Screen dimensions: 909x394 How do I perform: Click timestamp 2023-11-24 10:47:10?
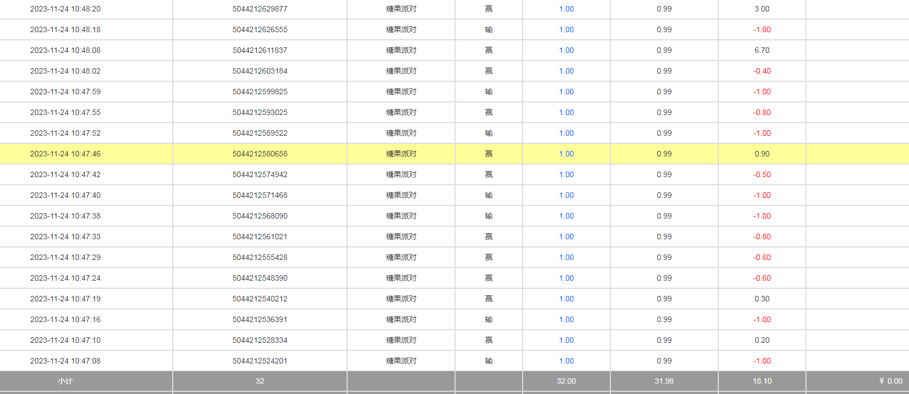point(65,340)
